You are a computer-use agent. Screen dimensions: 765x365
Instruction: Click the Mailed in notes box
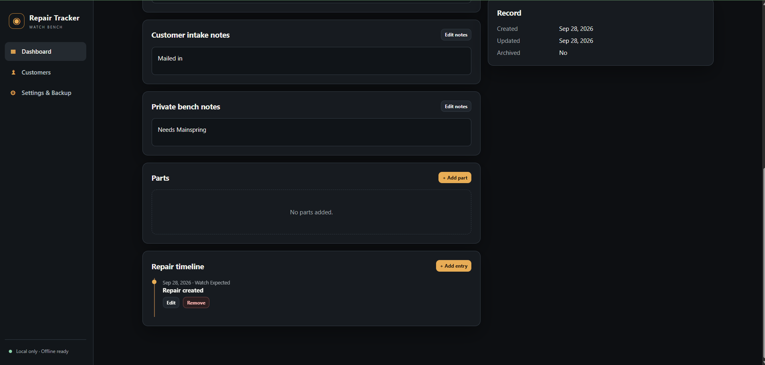tap(311, 61)
